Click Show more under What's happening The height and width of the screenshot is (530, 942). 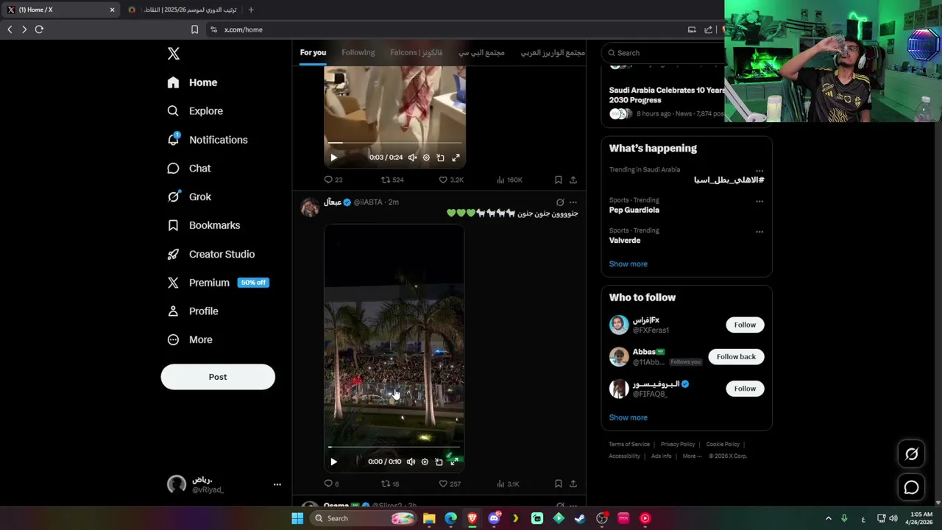[628, 264]
